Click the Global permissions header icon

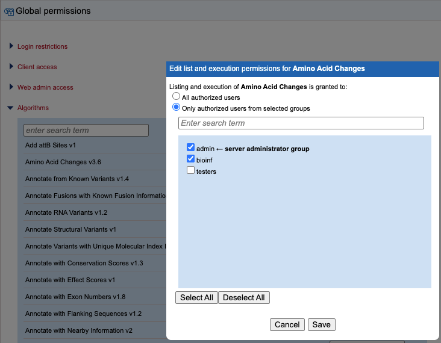(x=8, y=11)
